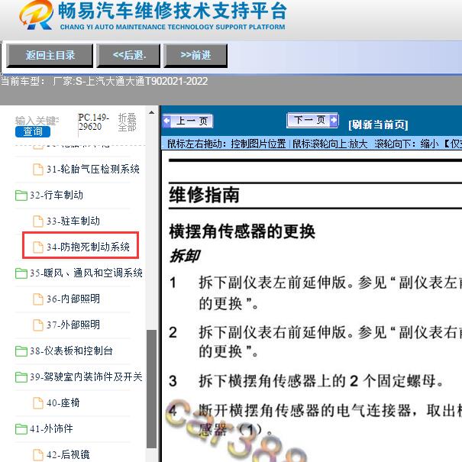
Task: Open the 42-后视镜 entry
Action: point(68,454)
